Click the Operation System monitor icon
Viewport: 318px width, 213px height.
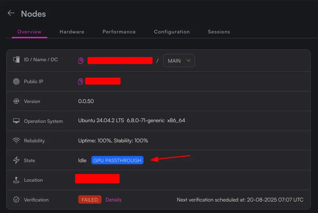[x=16, y=121]
